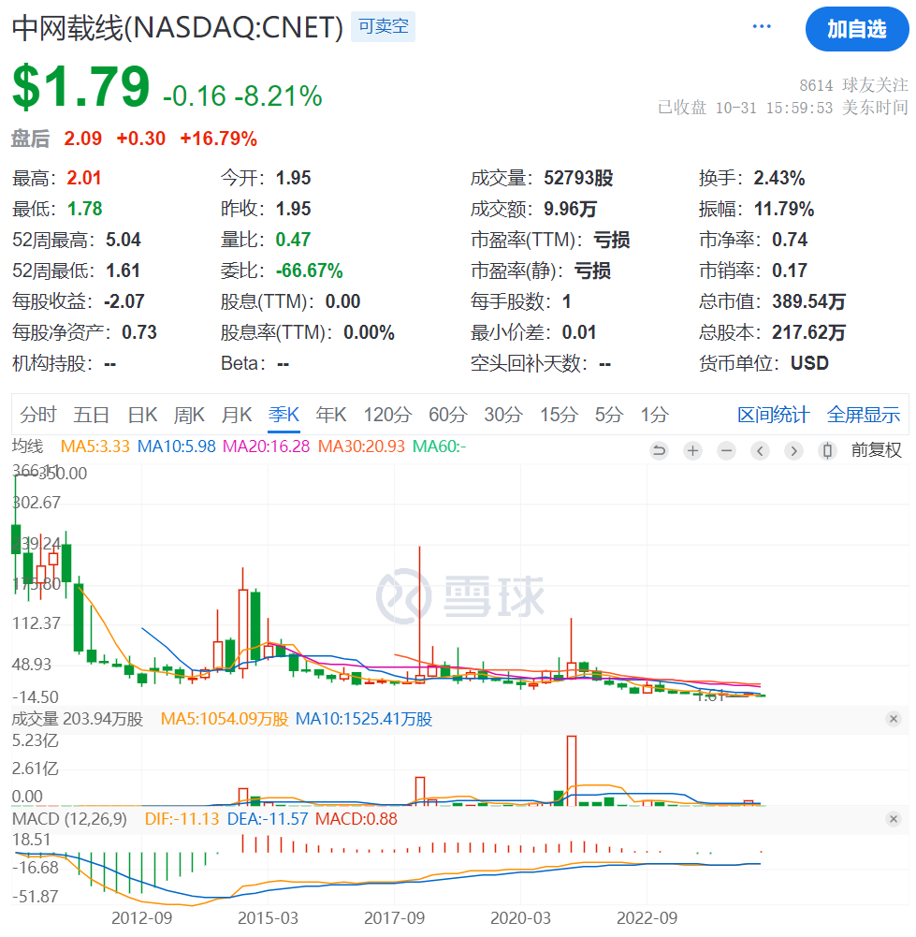Image resolution: width=916 pixels, height=937 pixels.
Task: Click the 换手 value 2.43%
Action: (x=779, y=178)
